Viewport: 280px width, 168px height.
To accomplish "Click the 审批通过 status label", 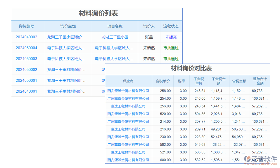I will [171, 48].
